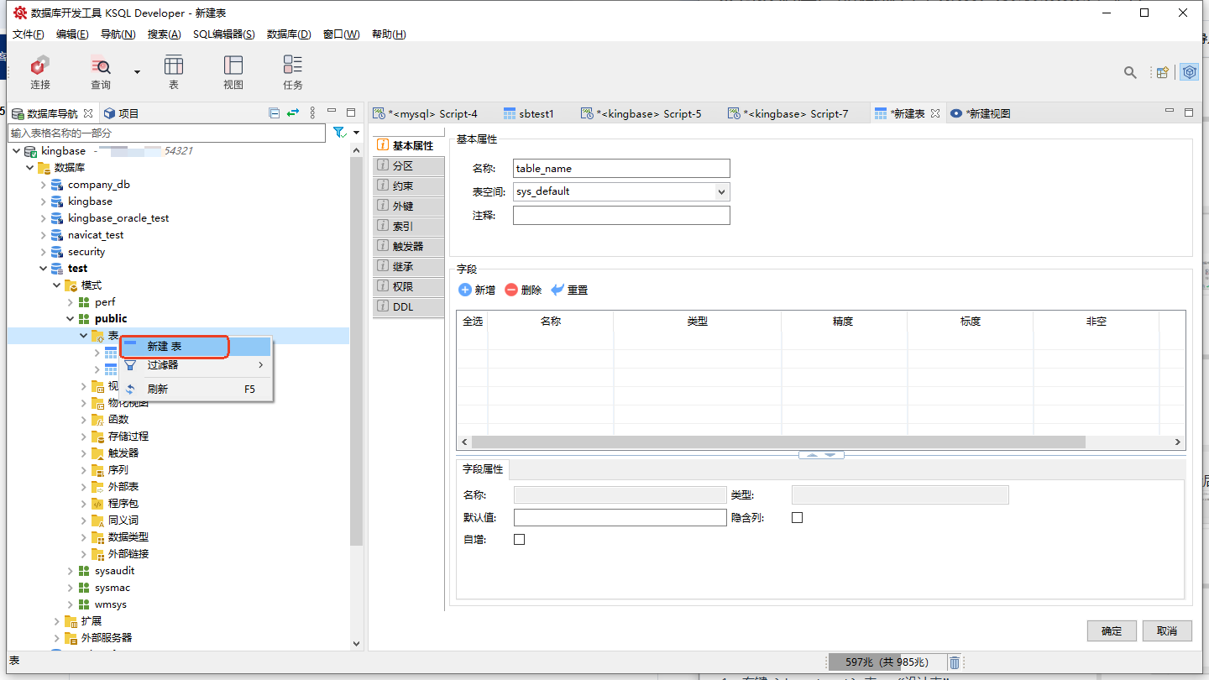
Task: Enable the 隐含列 checkbox
Action: (x=797, y=517)
